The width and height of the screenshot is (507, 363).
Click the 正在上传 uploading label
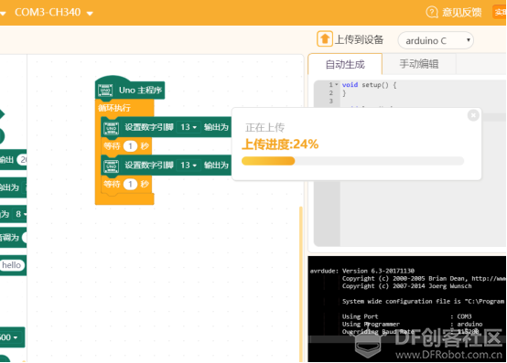(x=264, y=128)
